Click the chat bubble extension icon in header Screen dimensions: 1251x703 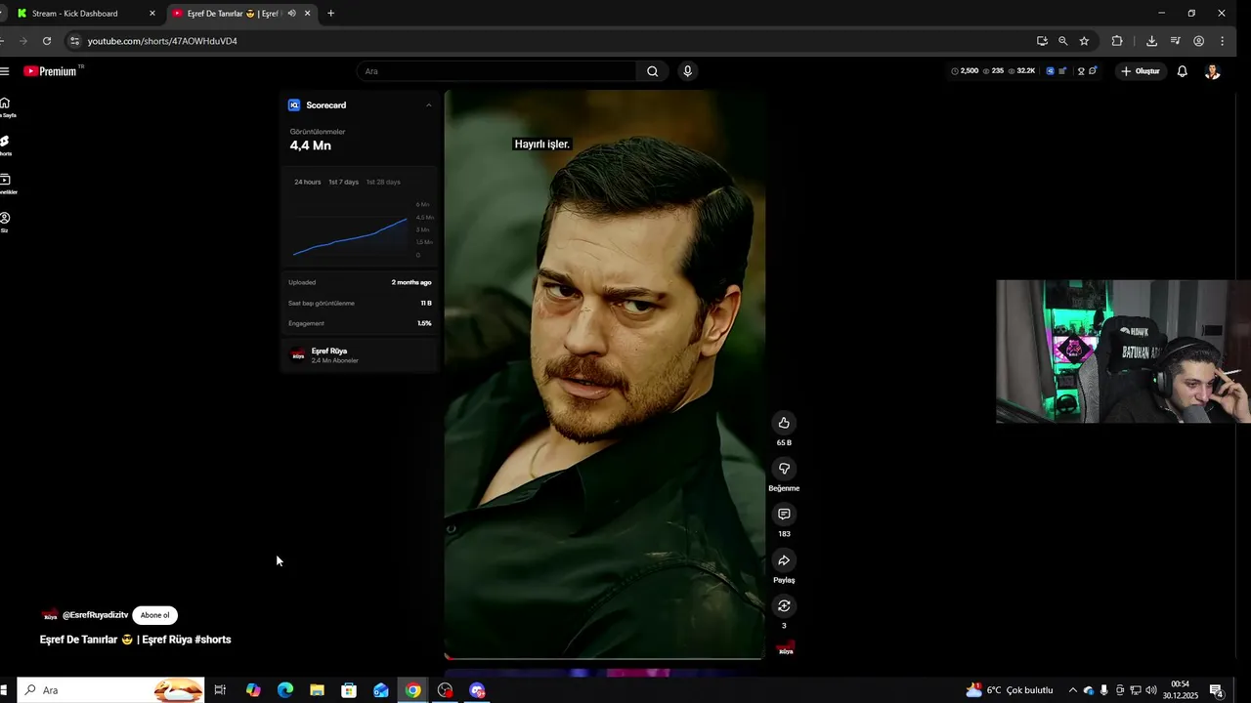[x=1093, y=71]
